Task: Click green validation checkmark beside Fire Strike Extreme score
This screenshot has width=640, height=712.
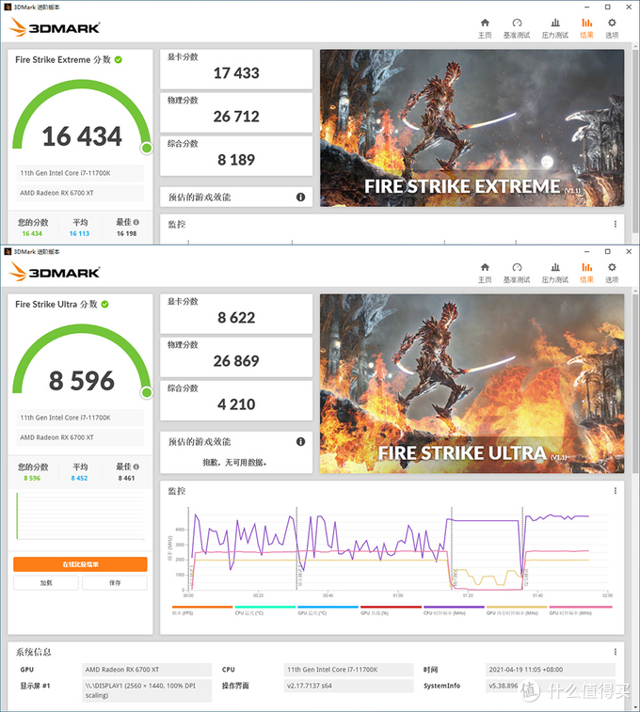Action: click(118, 59)
